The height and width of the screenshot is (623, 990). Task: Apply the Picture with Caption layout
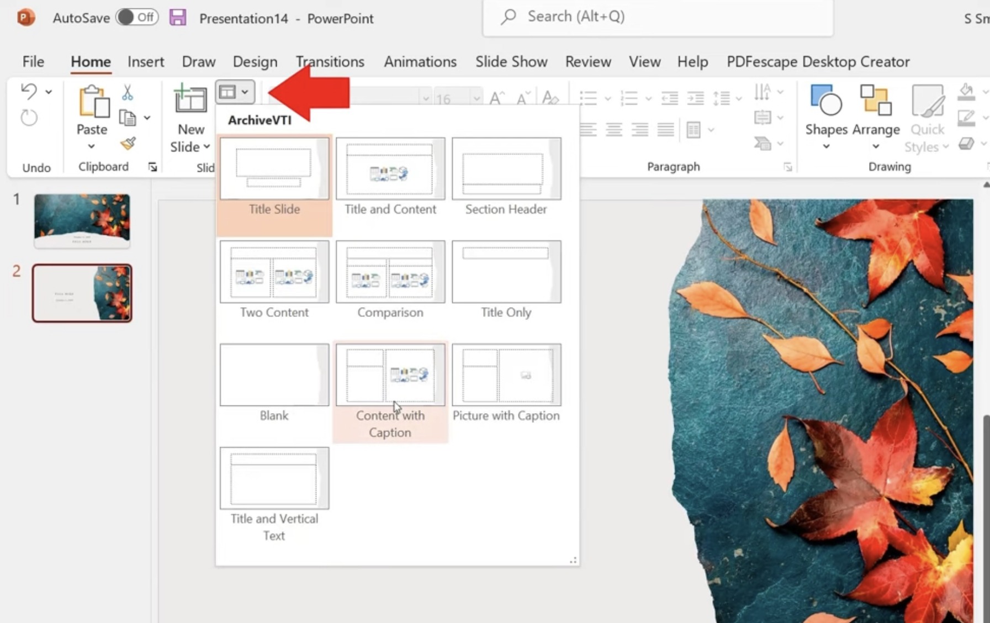click(506, 384)
